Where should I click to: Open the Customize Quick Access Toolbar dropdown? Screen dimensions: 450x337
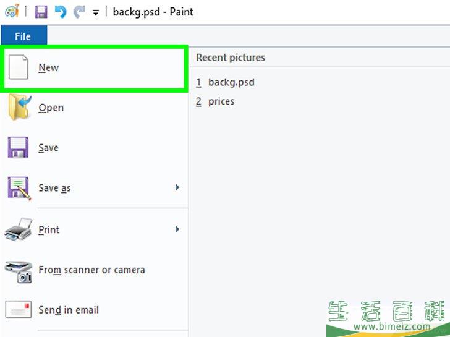point(96,12)
